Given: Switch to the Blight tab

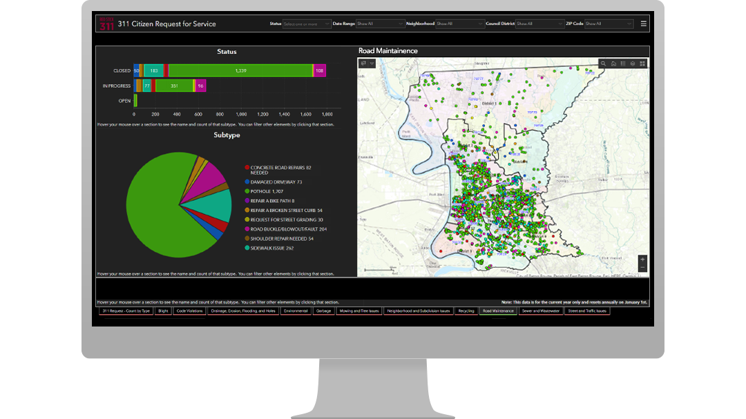Looking at the screenshot, I should coord(163,311).
